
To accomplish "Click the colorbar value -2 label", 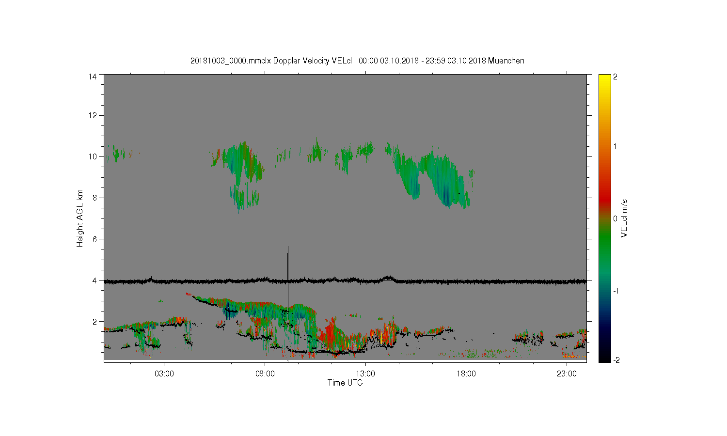I will [616, 360].
